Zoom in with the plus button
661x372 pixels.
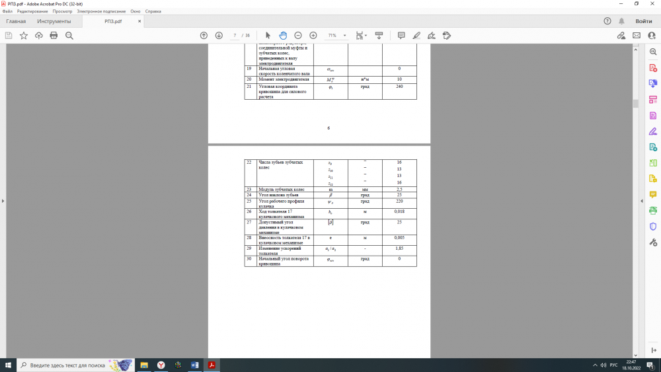[313, 36]
